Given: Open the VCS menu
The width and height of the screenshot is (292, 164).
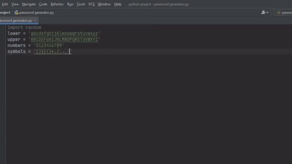Looking at the screenshot, I should click(91, 4).
